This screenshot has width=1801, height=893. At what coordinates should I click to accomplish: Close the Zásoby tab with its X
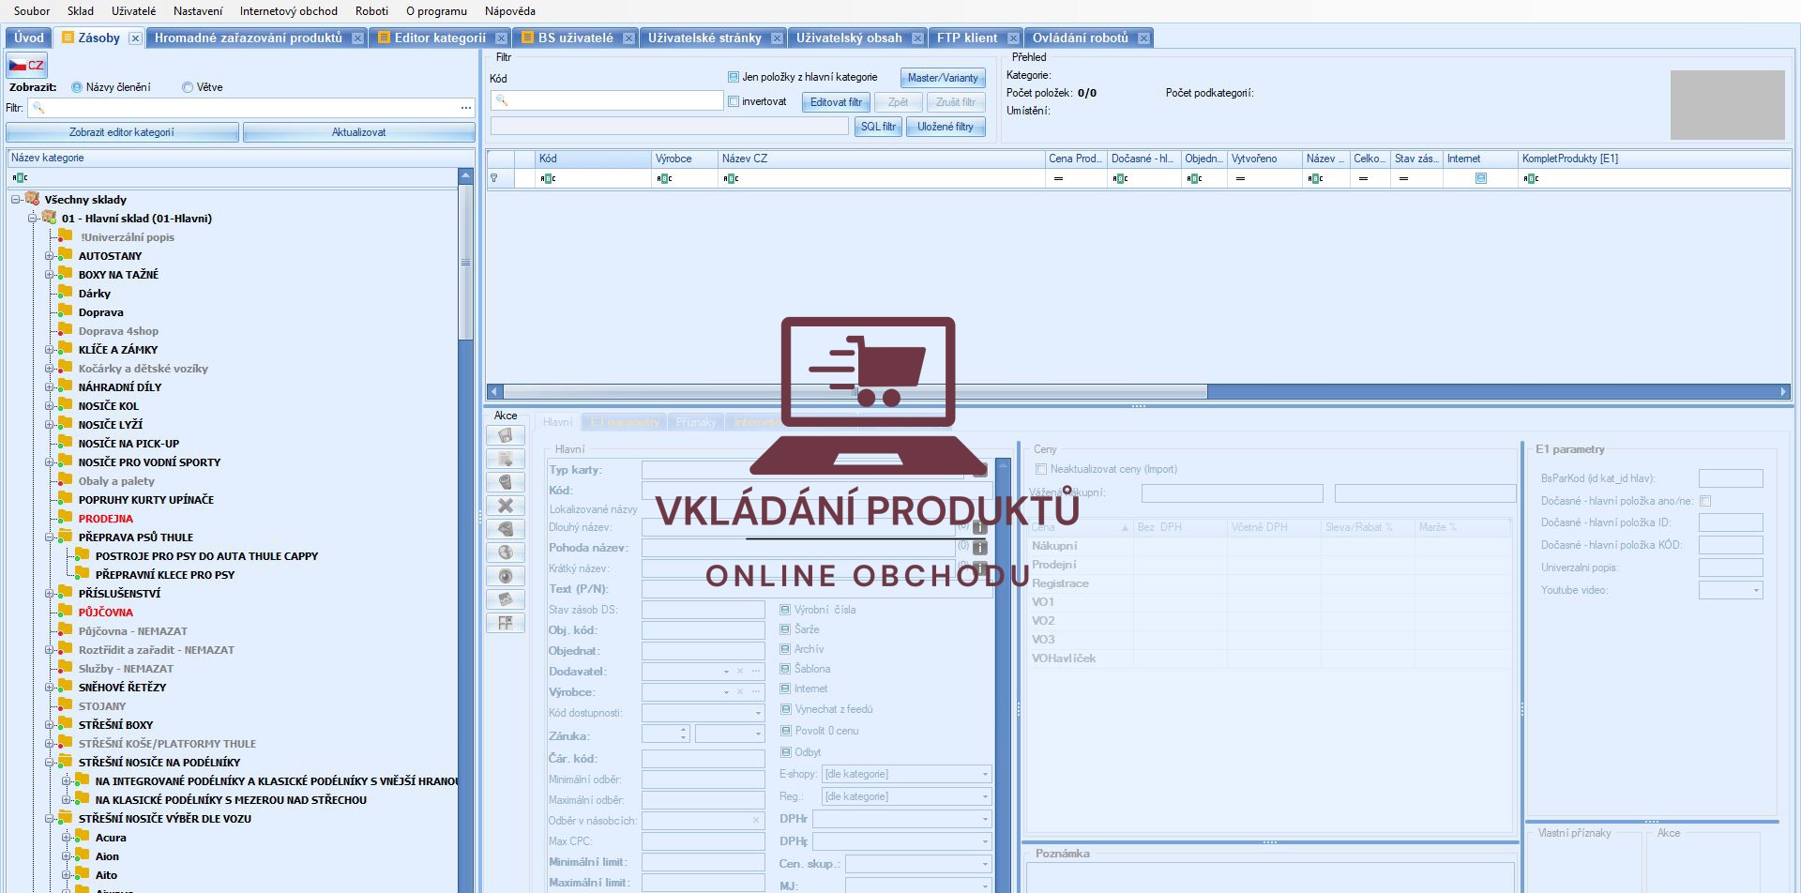(x=135, y=38)
